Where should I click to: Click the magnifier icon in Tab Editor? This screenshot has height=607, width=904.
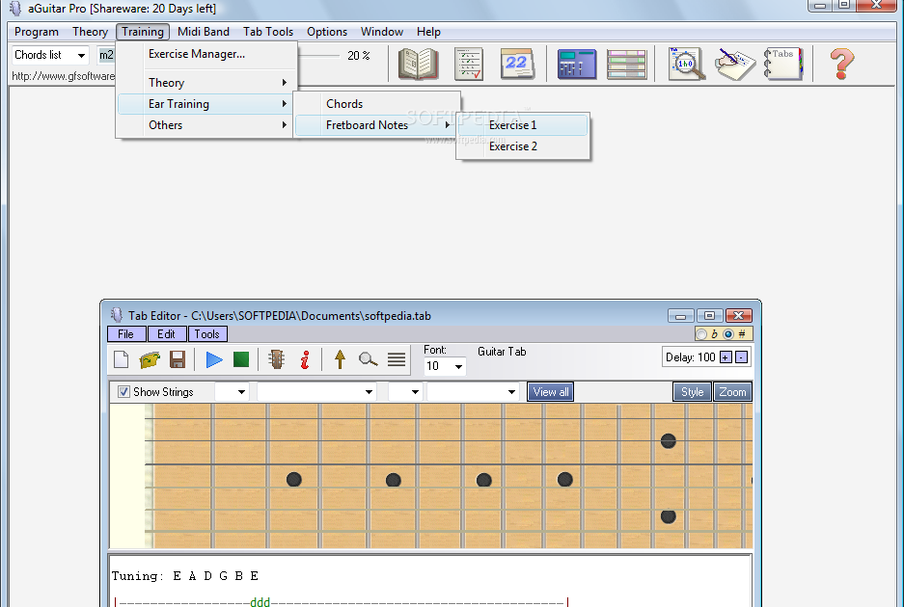368,359
